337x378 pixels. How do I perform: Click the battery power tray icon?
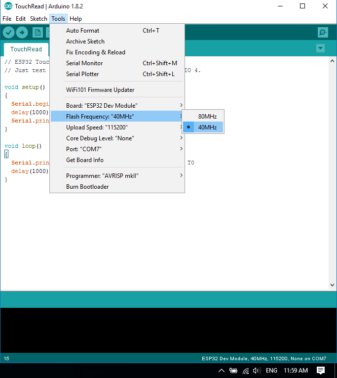(233, 371)
